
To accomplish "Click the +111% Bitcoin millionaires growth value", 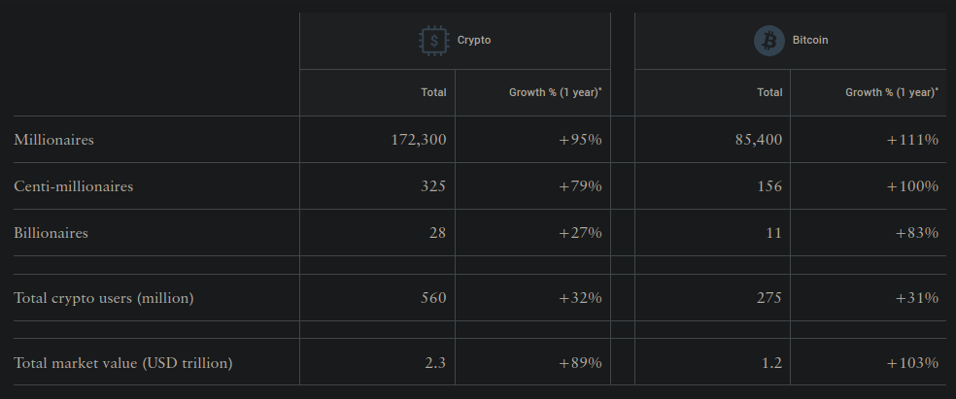I will coord(912,140).
